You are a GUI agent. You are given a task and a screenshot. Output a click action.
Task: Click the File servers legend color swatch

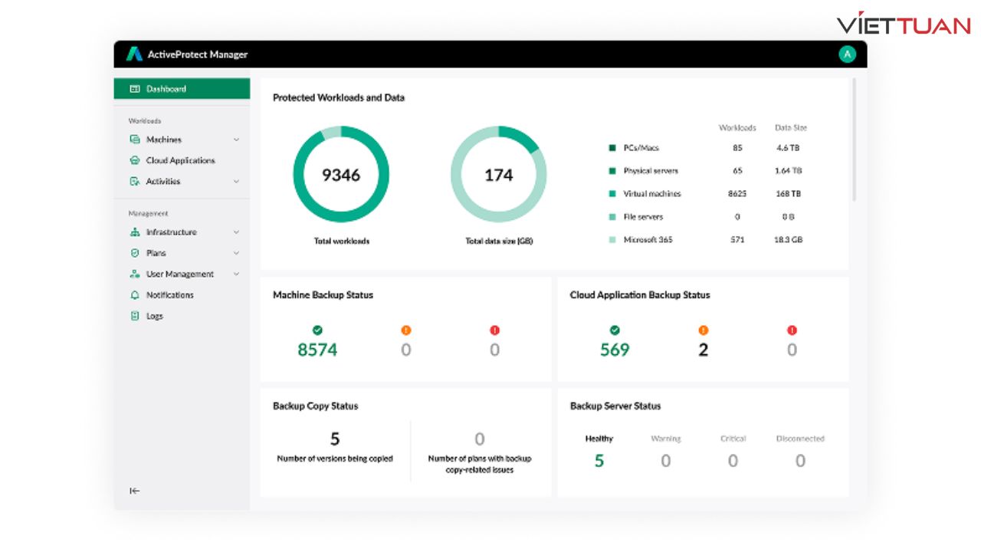[612, 217]
